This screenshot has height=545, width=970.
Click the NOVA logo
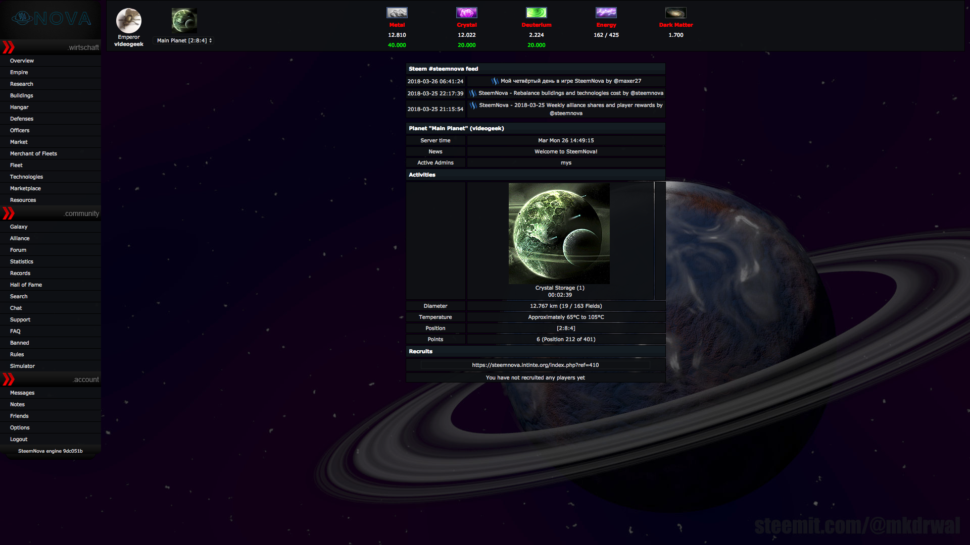[51, 18]
